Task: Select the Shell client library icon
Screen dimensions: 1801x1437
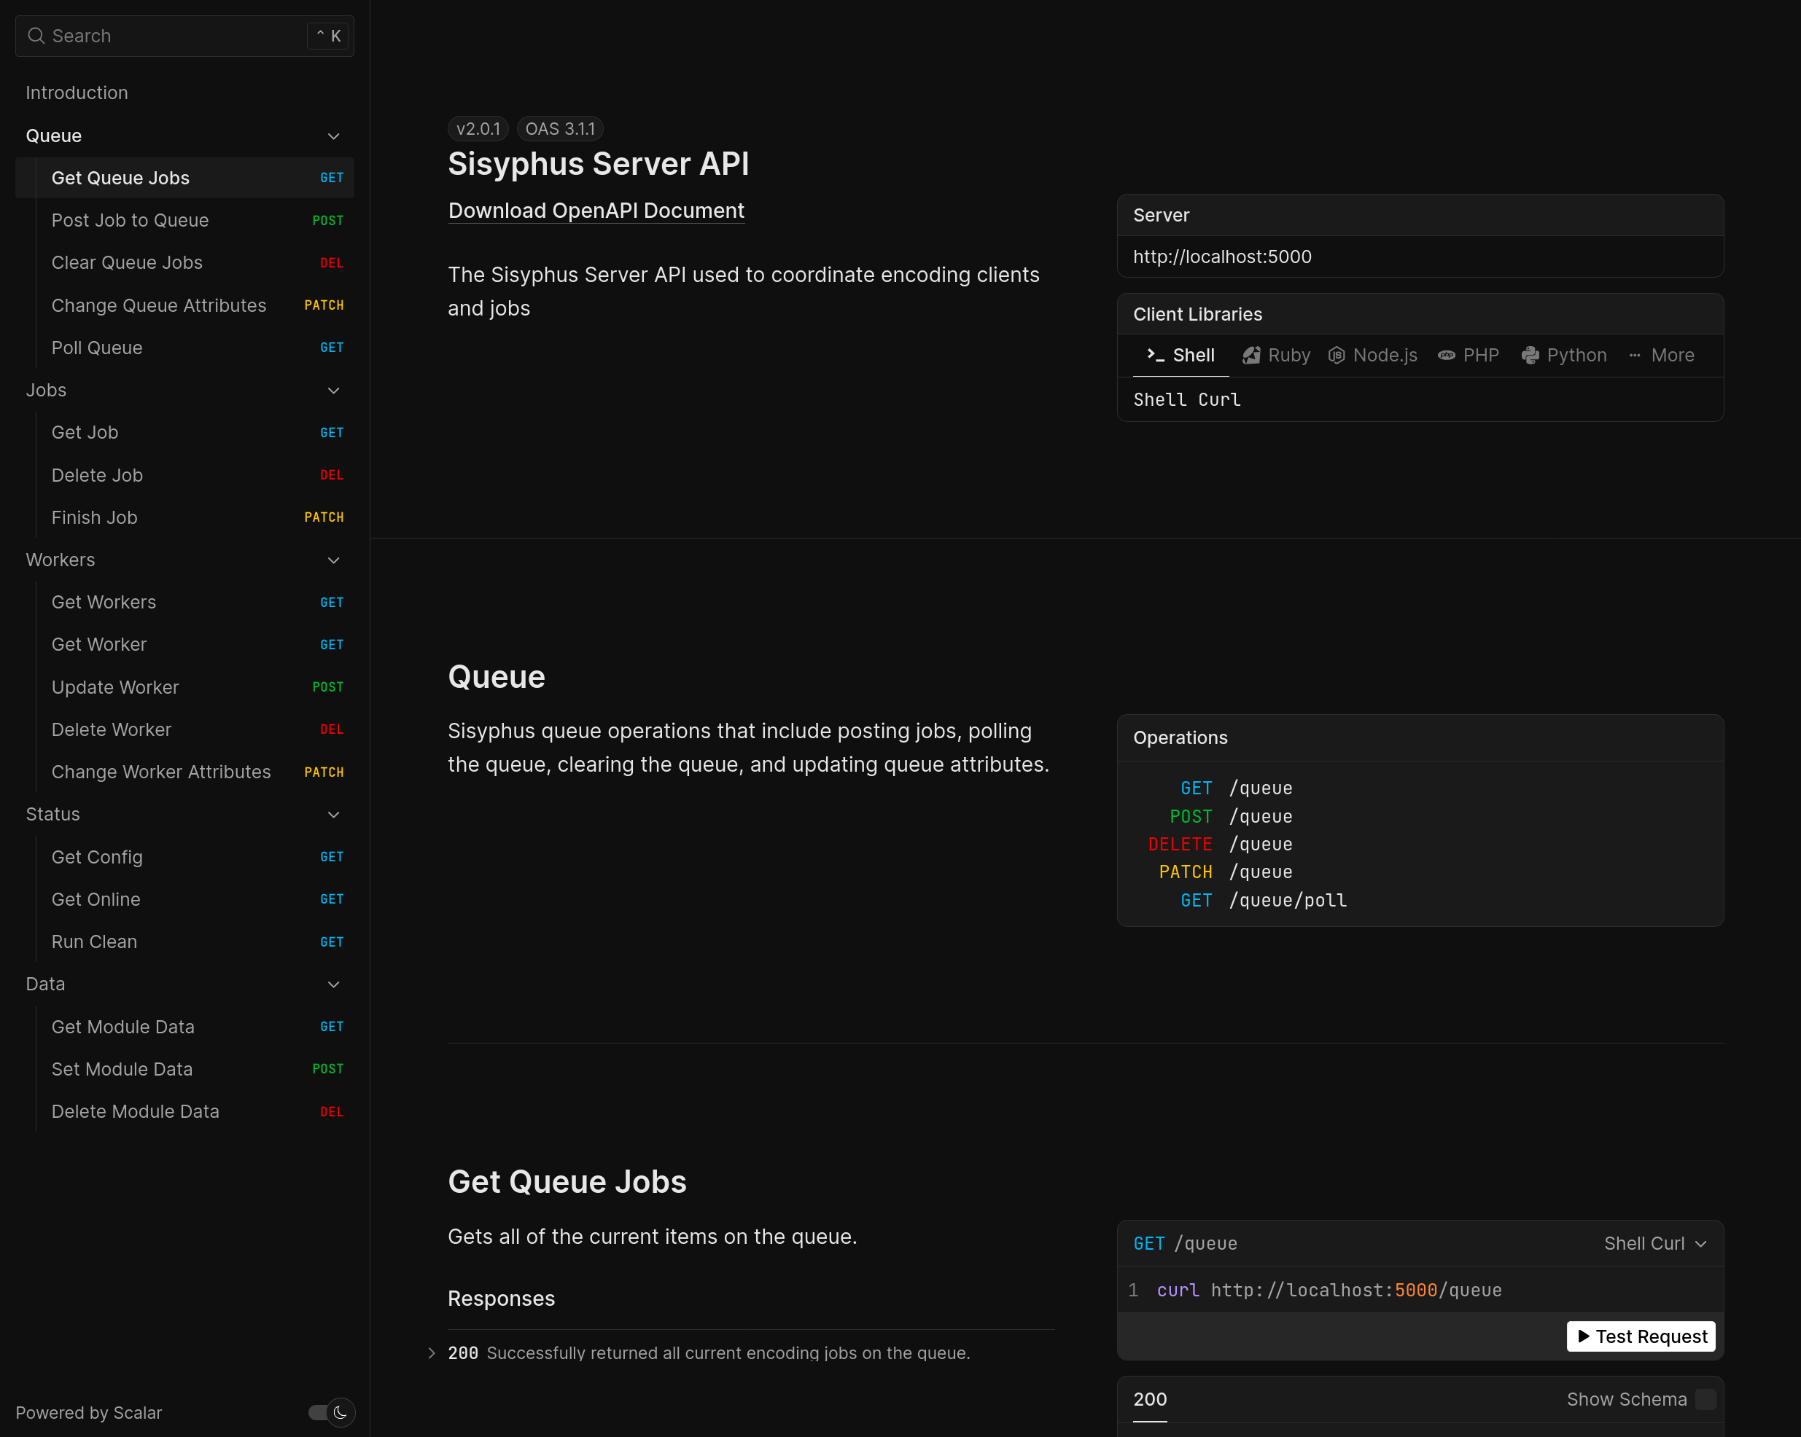Action: tap(1155, 355)
